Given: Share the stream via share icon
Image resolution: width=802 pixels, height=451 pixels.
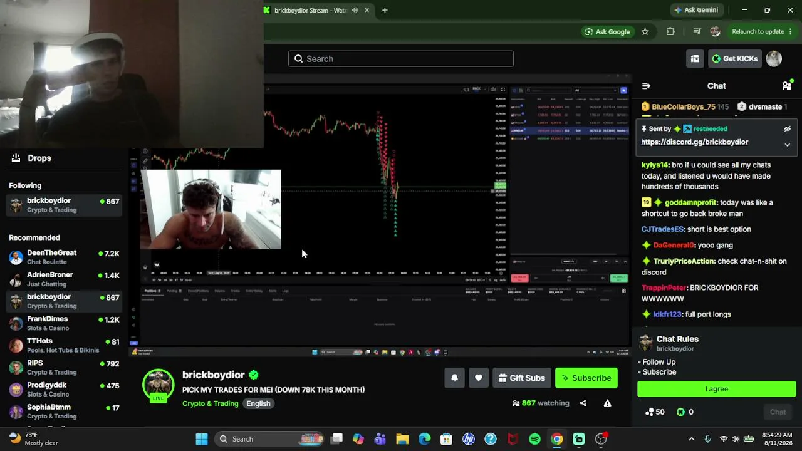Looking at the screenshot, I should [583, 403].
